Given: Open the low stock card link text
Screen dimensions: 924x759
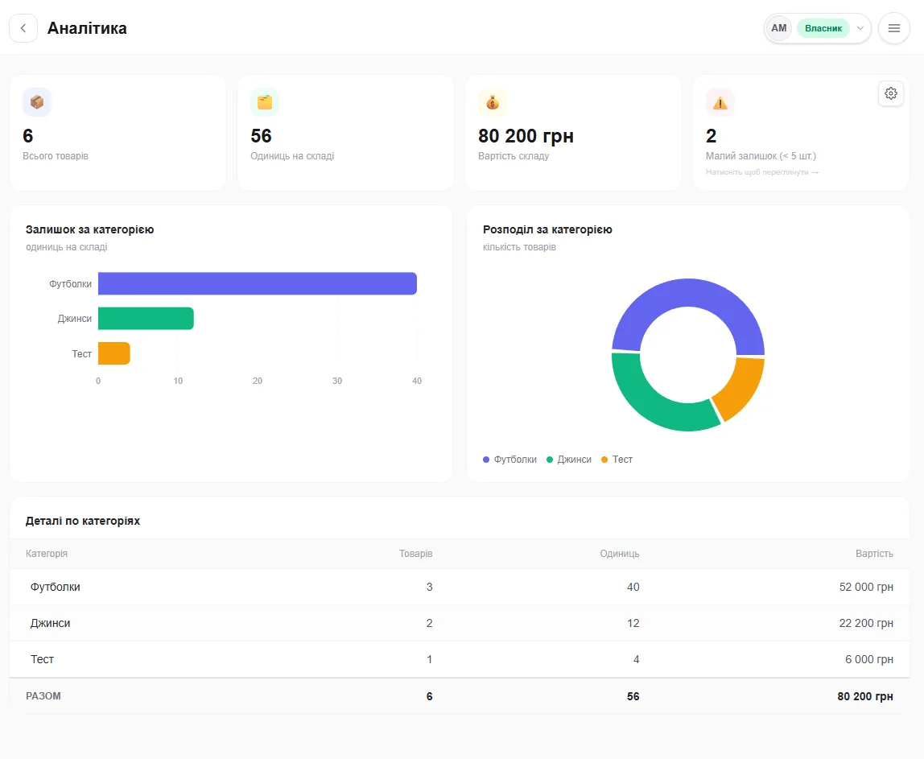Looking at the screenshot, I should tap(762, 172).
